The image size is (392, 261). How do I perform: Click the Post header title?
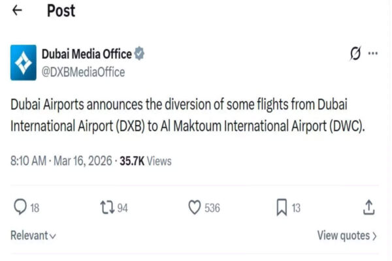[x=61, y=11]
